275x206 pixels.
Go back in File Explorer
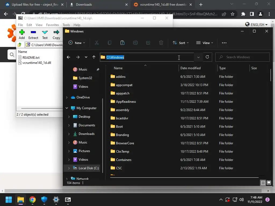pyautogui.click(x=68, y=57)
